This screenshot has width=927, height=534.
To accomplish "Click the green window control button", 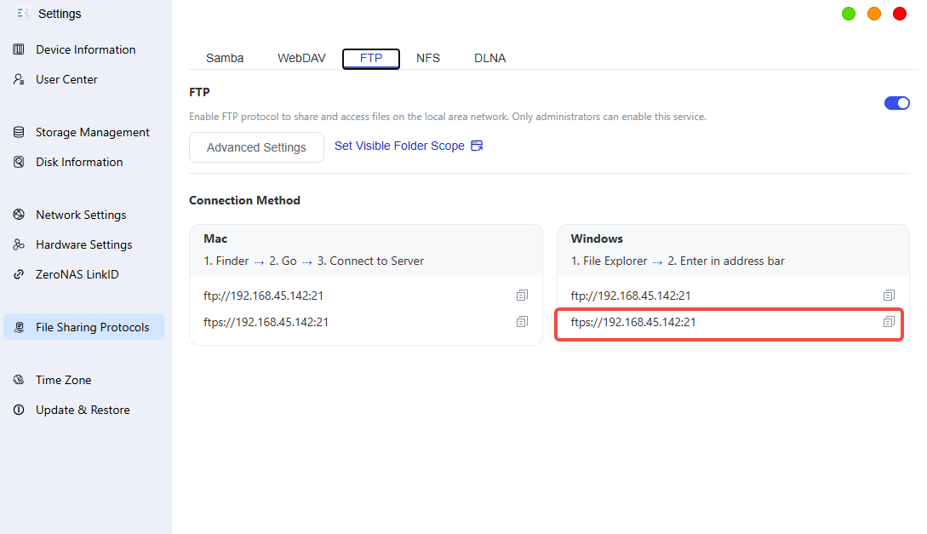I will pos(849,14).
